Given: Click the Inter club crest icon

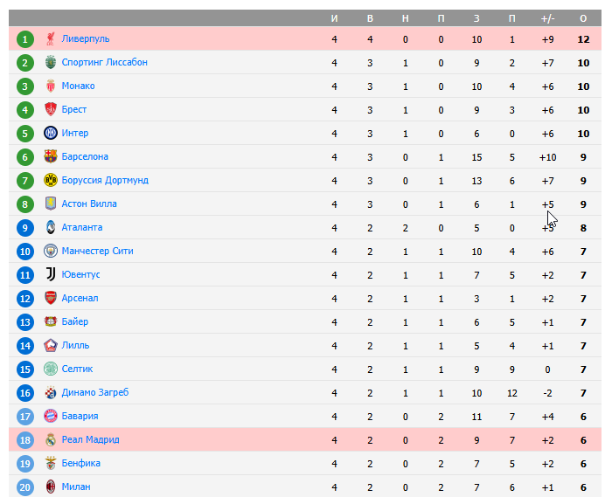Looking at the screenshot, I should 51,133.
